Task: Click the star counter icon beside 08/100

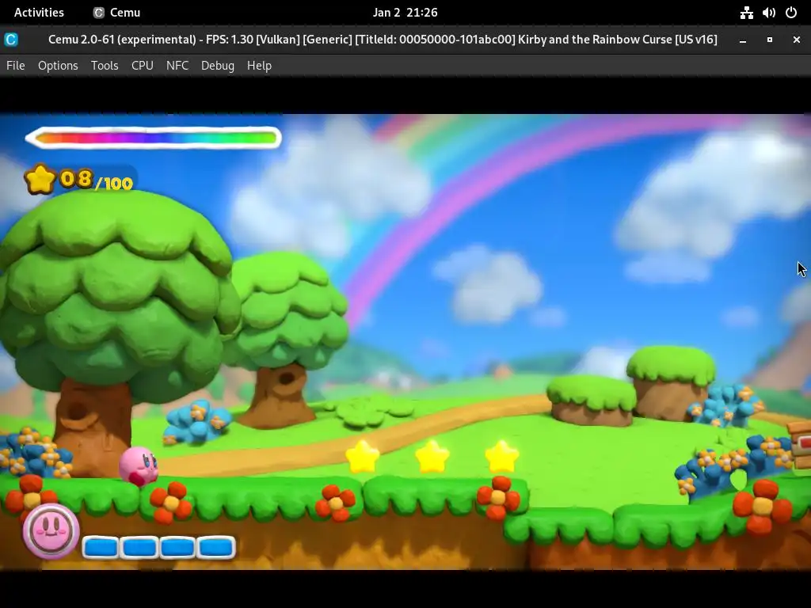Action: pyautogui.click(x=40, y=179)
